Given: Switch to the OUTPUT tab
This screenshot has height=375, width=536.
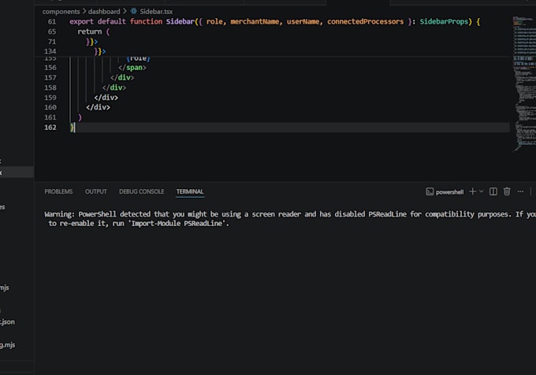Looking at the screenshot, I should point(95,191).
